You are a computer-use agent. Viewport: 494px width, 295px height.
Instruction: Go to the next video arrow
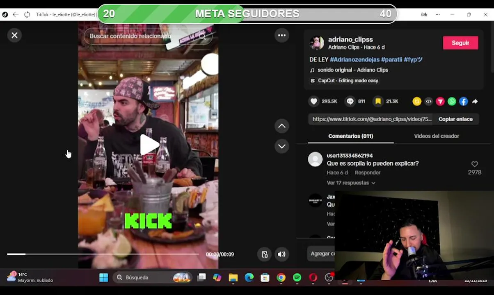pos(282,146)
